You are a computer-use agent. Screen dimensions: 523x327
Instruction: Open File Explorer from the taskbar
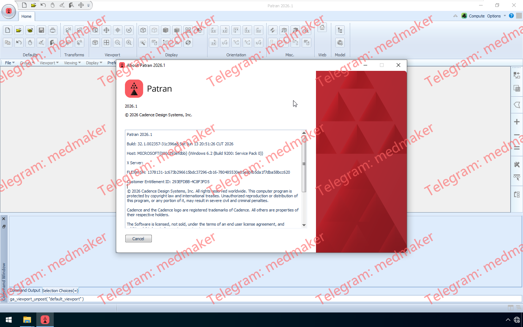pyautogui.click(x=27, y=320)
